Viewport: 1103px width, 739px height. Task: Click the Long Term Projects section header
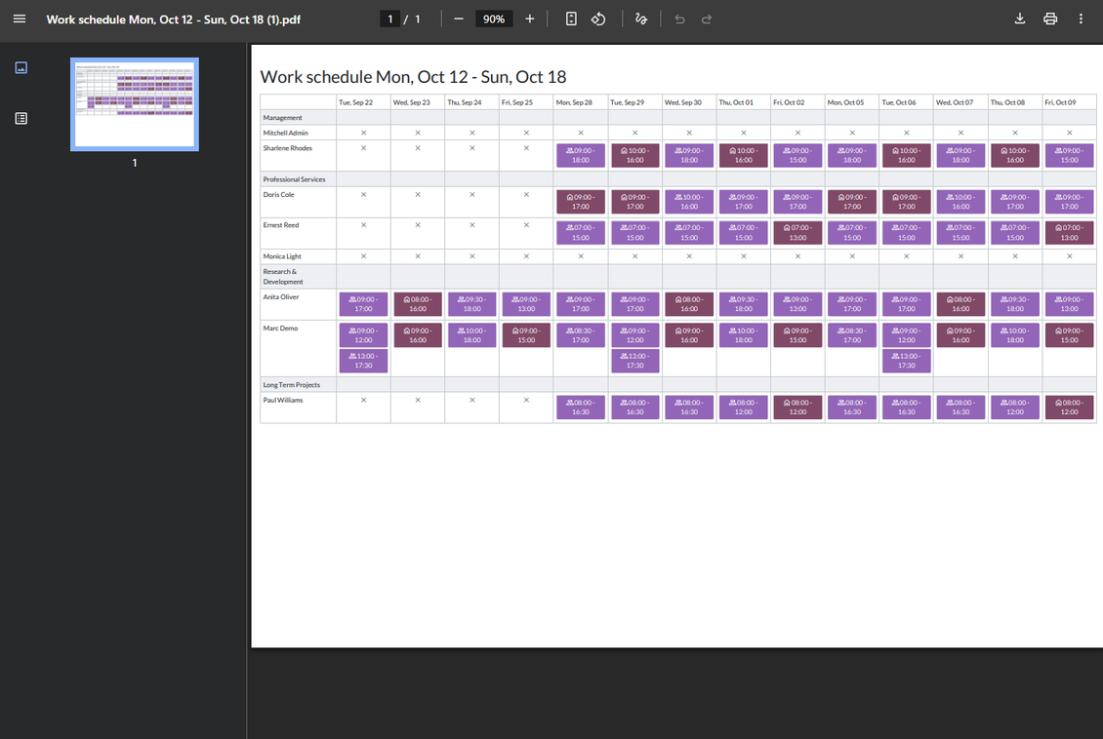coord(291,385)
